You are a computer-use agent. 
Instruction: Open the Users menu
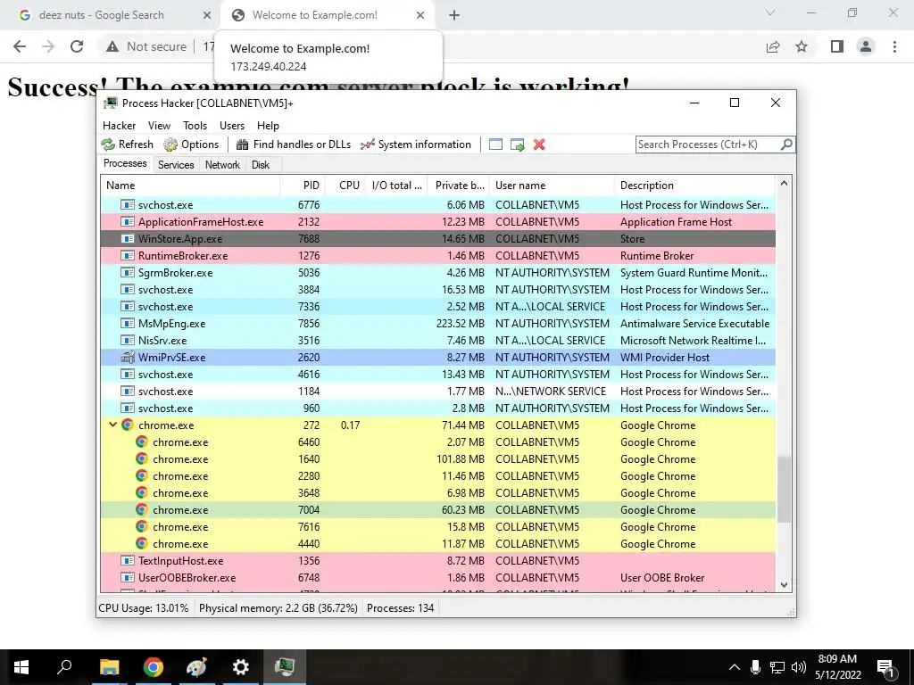(232, 125)
